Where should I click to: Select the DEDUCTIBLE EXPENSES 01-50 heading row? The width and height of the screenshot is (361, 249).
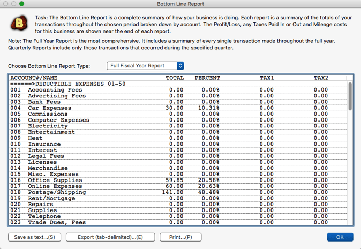click(178, 84)
